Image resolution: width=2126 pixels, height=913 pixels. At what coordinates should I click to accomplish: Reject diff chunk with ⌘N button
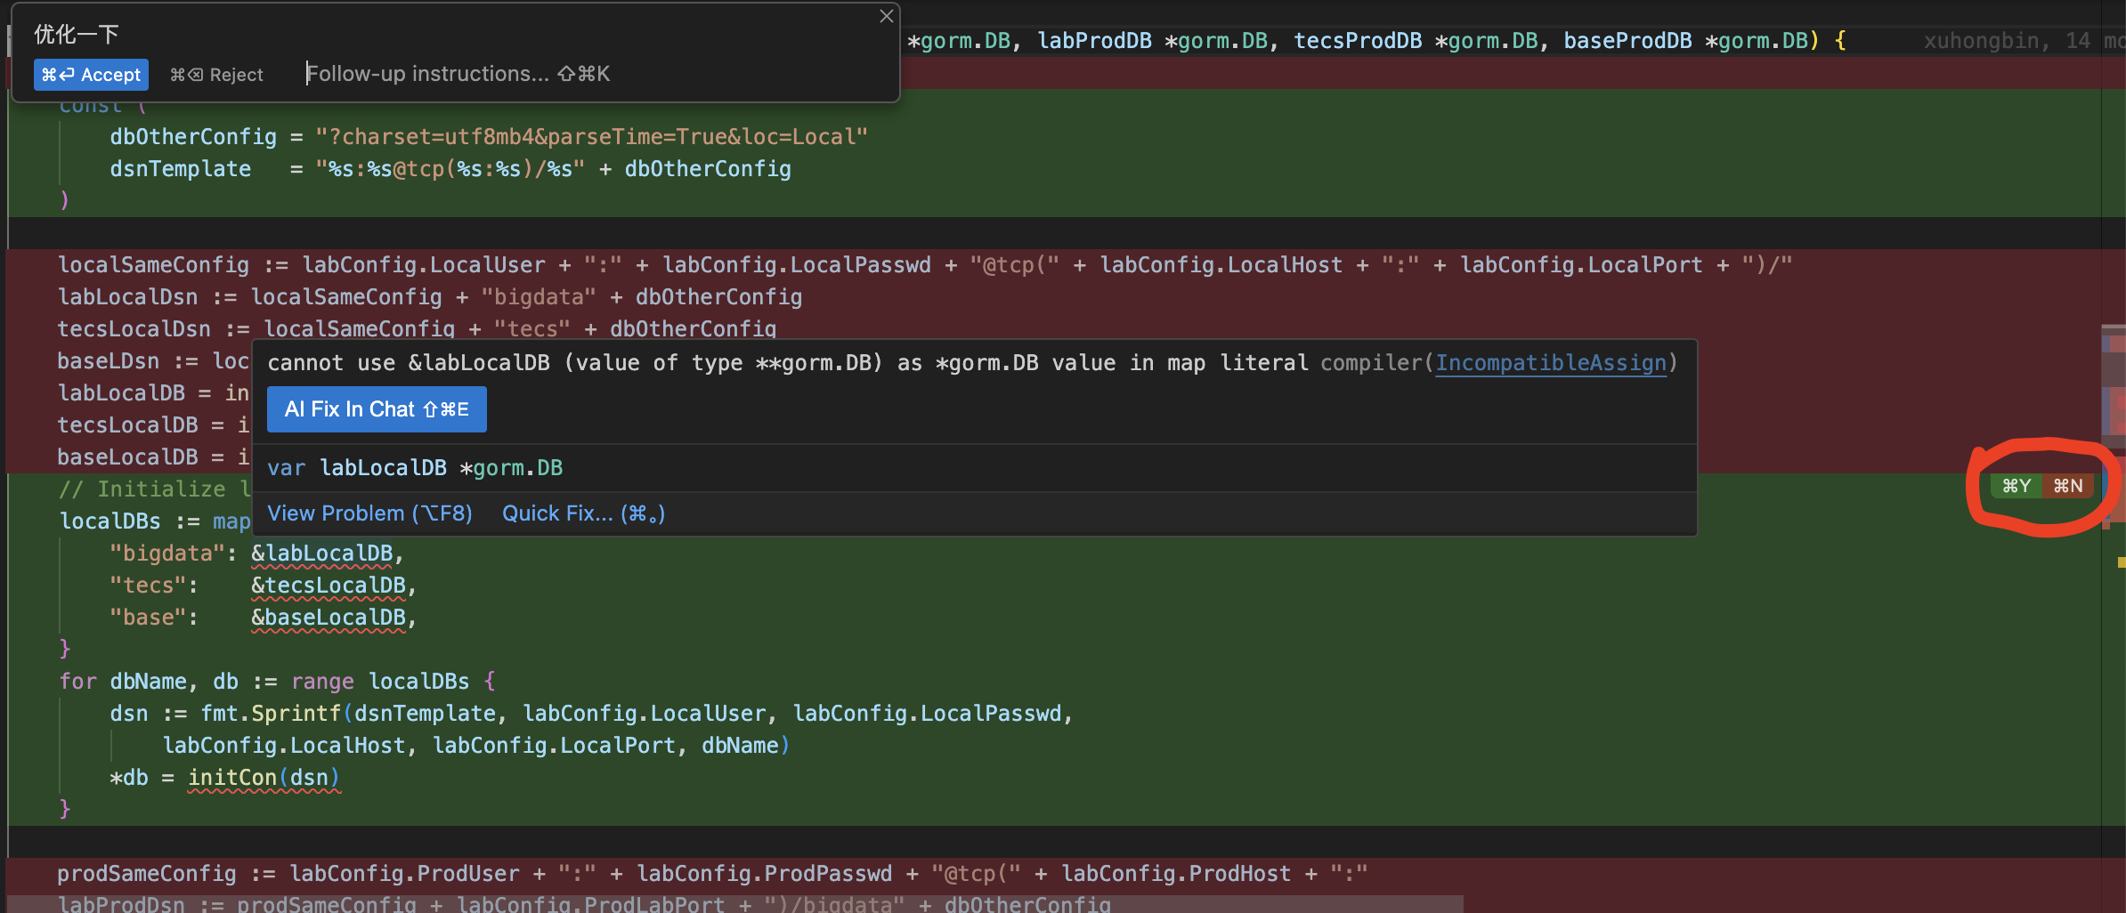point(2067,486)
